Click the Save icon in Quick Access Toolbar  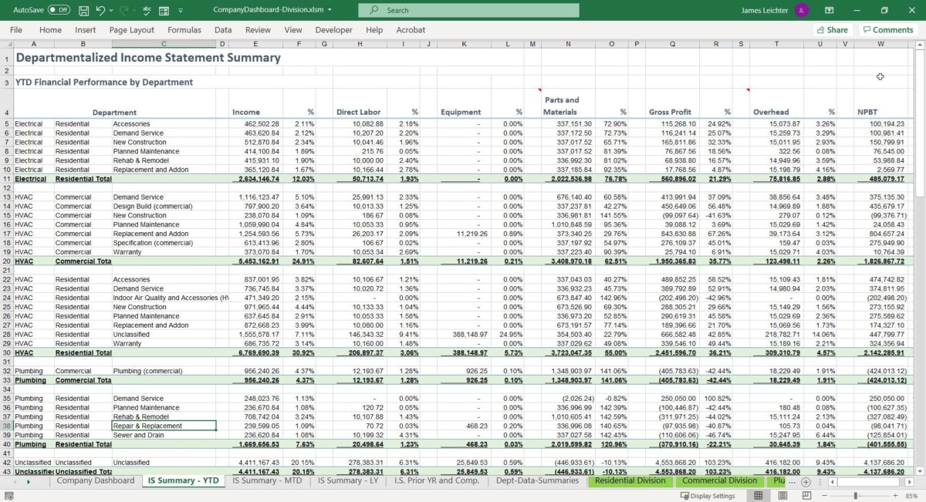pos(83,11)
